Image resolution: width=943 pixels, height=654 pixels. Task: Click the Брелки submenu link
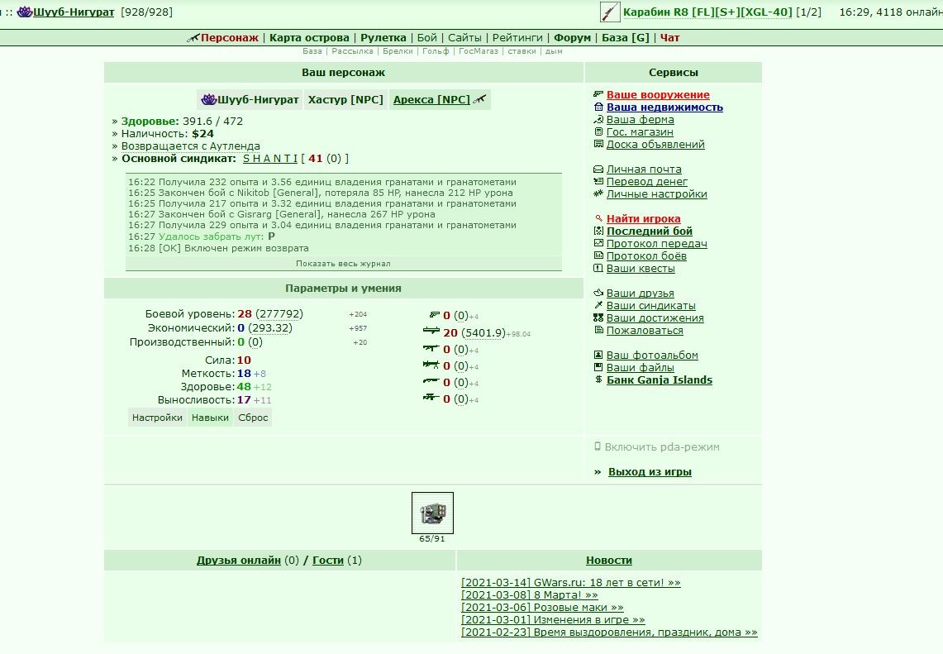(398, 51)
